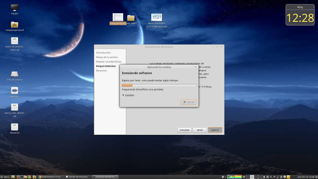The width and height of the screenshot is (318, 179).
Task: Select Requerimientos in the sidebar
Action: [x=106, y=66]
